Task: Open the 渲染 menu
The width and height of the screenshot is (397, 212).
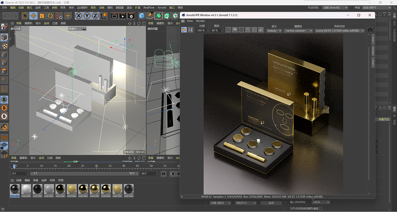Action: tap(129, 7)
